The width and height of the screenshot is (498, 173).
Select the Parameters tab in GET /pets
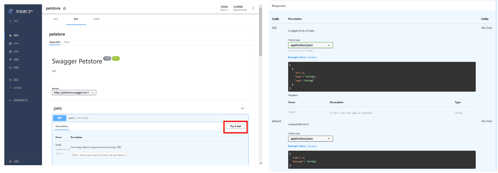coord(62,126)
